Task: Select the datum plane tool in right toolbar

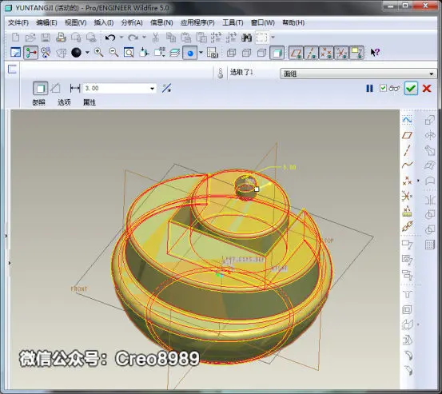Action: coord(407,136)
